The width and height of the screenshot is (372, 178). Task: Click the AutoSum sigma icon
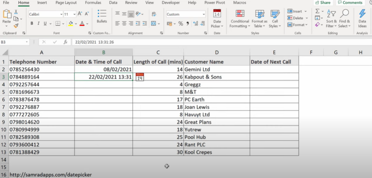(x=317, y=11)
